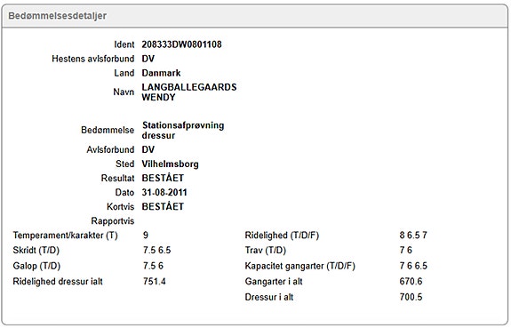Click the Hestens avlsforbund label
Image resolution: width=511 pixels, height=328 pixels.
(93, 59)
